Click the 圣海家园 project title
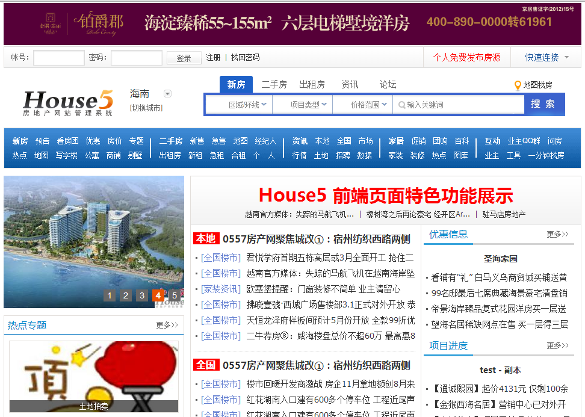The width and height of the screenshot is (585, 417). (501, 259)
